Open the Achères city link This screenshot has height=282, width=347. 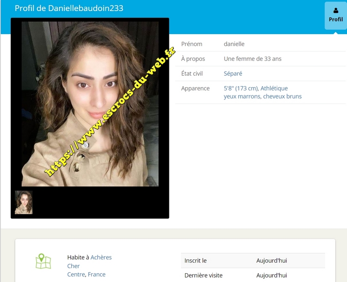[x=101, y=257]
